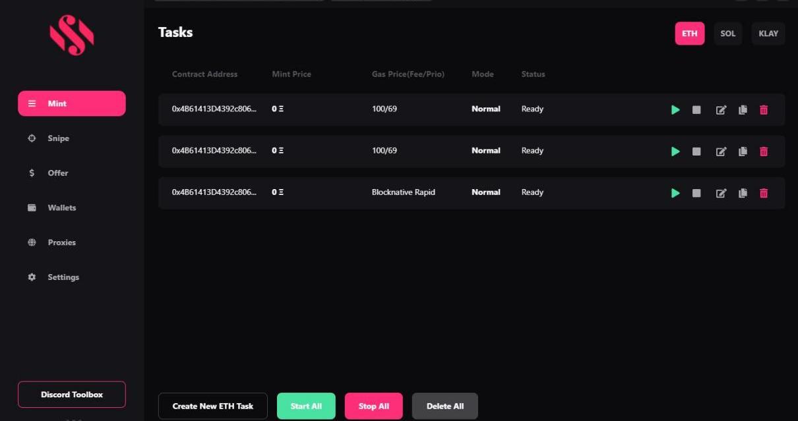The height and width of the screenshot is (421, 798).
Task: Switch to the SOL chain tab
Action: pos(727,34)
